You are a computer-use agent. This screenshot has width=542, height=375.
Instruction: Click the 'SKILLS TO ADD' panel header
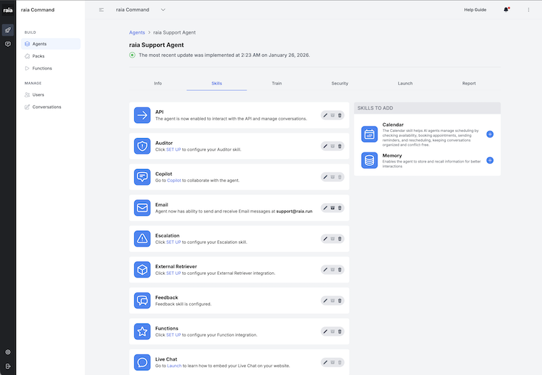[428, 108]
